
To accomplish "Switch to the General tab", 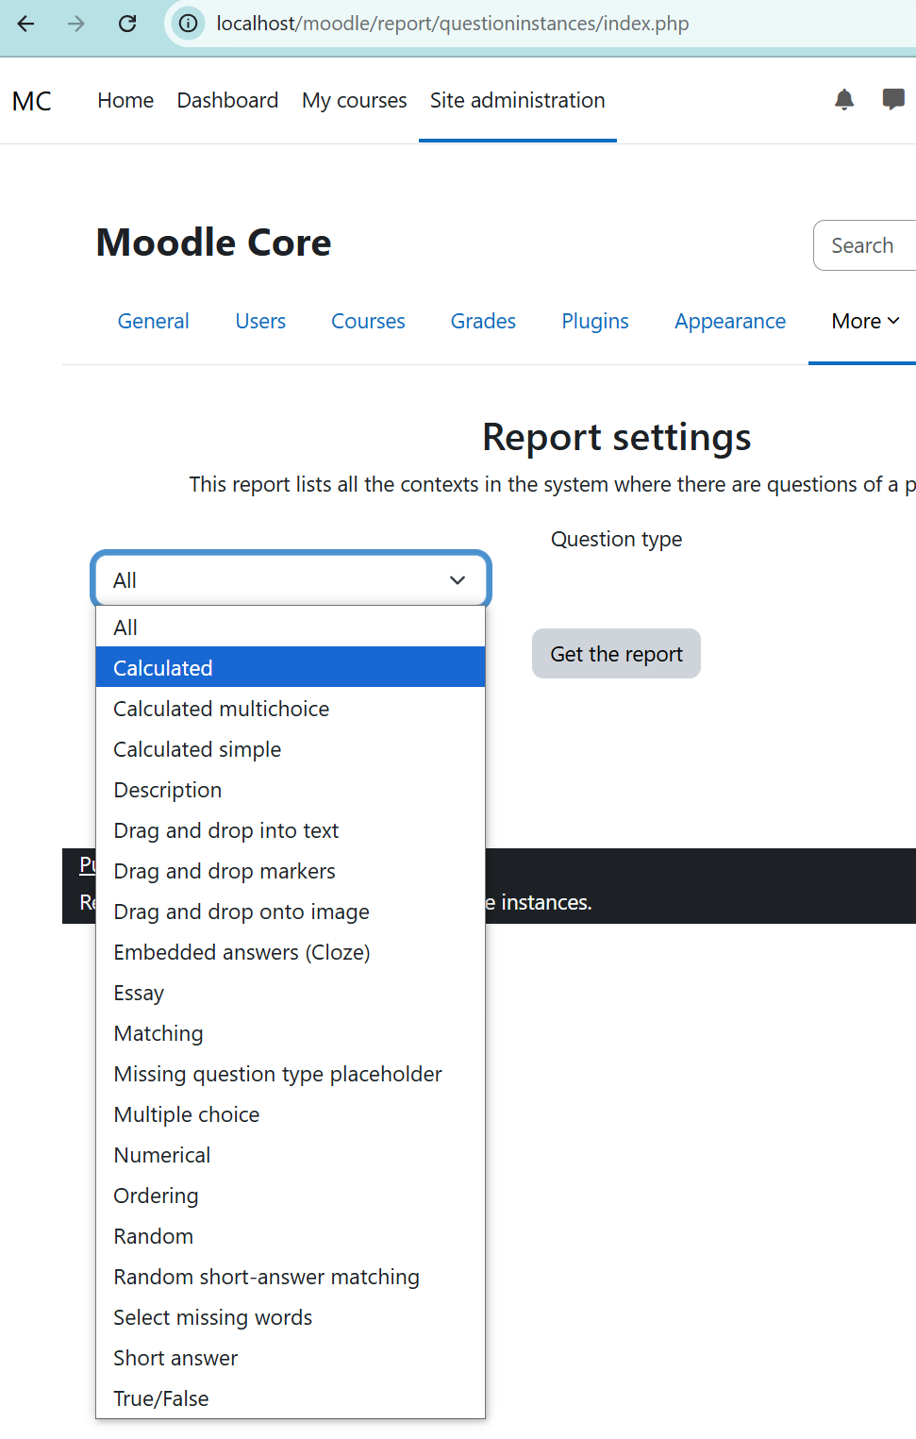I will click(154, 321).
